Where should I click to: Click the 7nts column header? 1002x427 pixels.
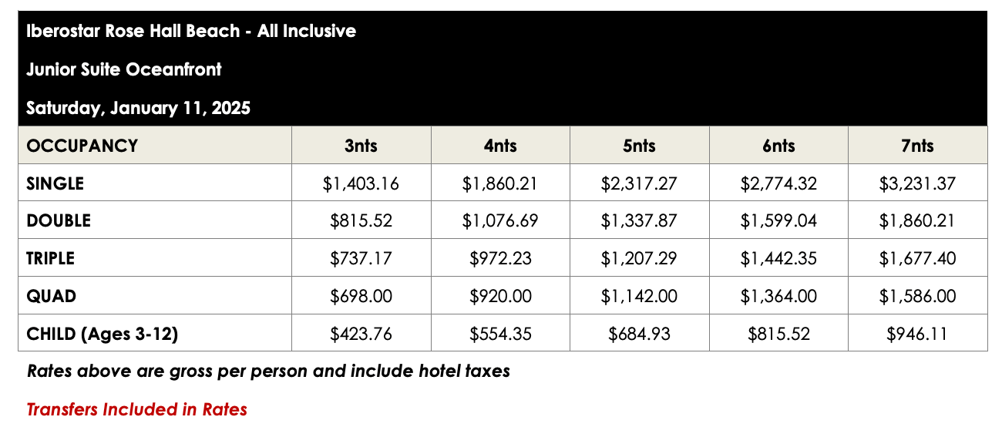tap(917, 146)
